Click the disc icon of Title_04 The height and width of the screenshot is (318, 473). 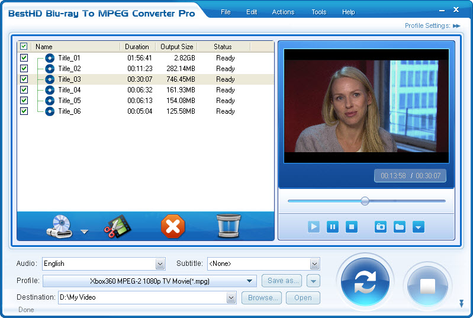pos(50,90)
